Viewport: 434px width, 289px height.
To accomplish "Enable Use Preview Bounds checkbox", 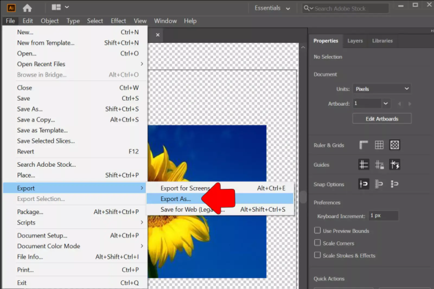I will [317, 230].
